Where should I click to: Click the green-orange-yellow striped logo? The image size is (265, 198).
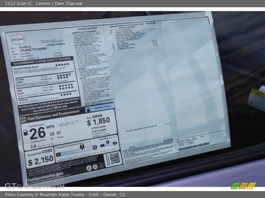(x=243, y=186)
